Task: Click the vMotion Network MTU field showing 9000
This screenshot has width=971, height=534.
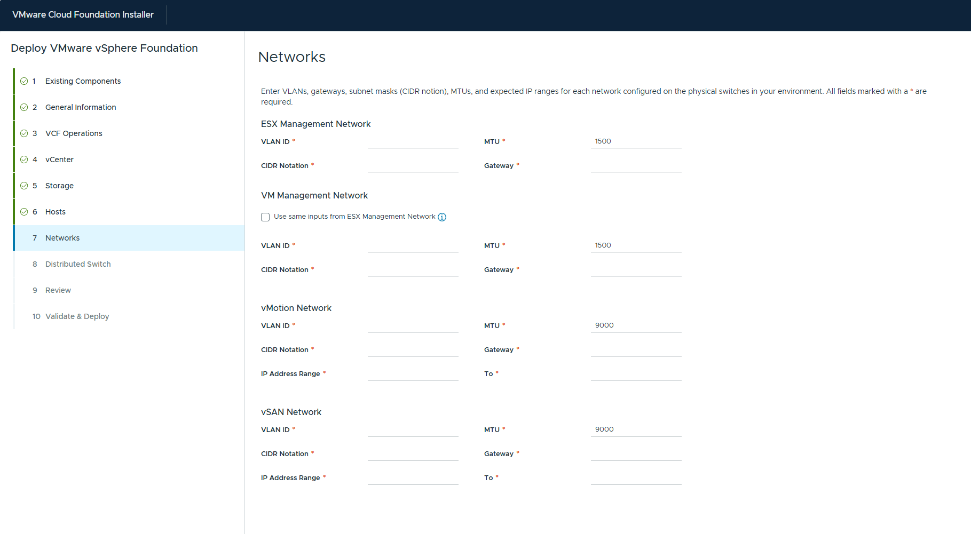Action: coord(636,325)
